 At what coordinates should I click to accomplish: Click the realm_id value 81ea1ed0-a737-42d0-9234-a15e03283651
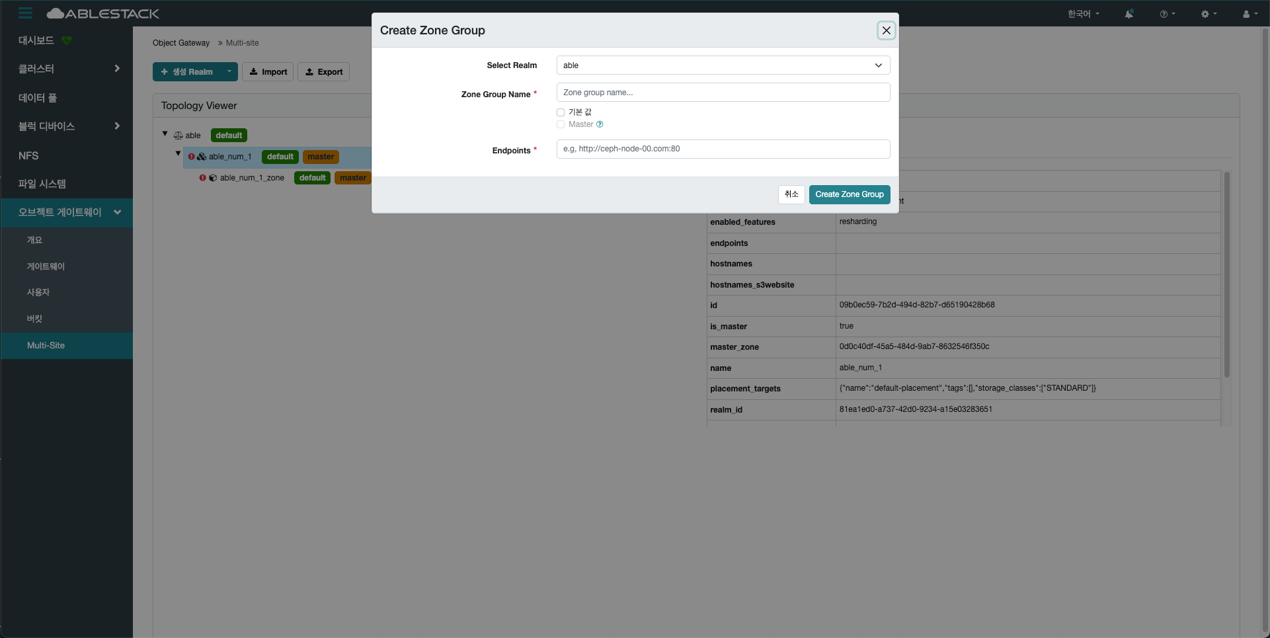[916, 409]
